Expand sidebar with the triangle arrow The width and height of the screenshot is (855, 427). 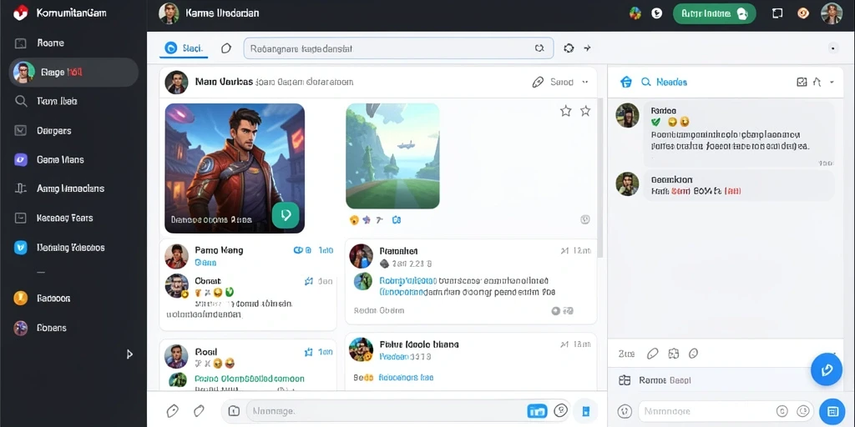(x=129, y=354)
